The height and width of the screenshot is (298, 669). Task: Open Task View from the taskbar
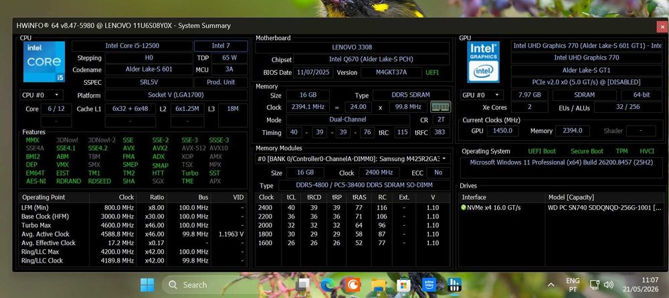(x=303, y=285)
